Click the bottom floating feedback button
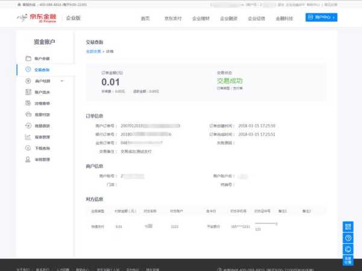 348,261
